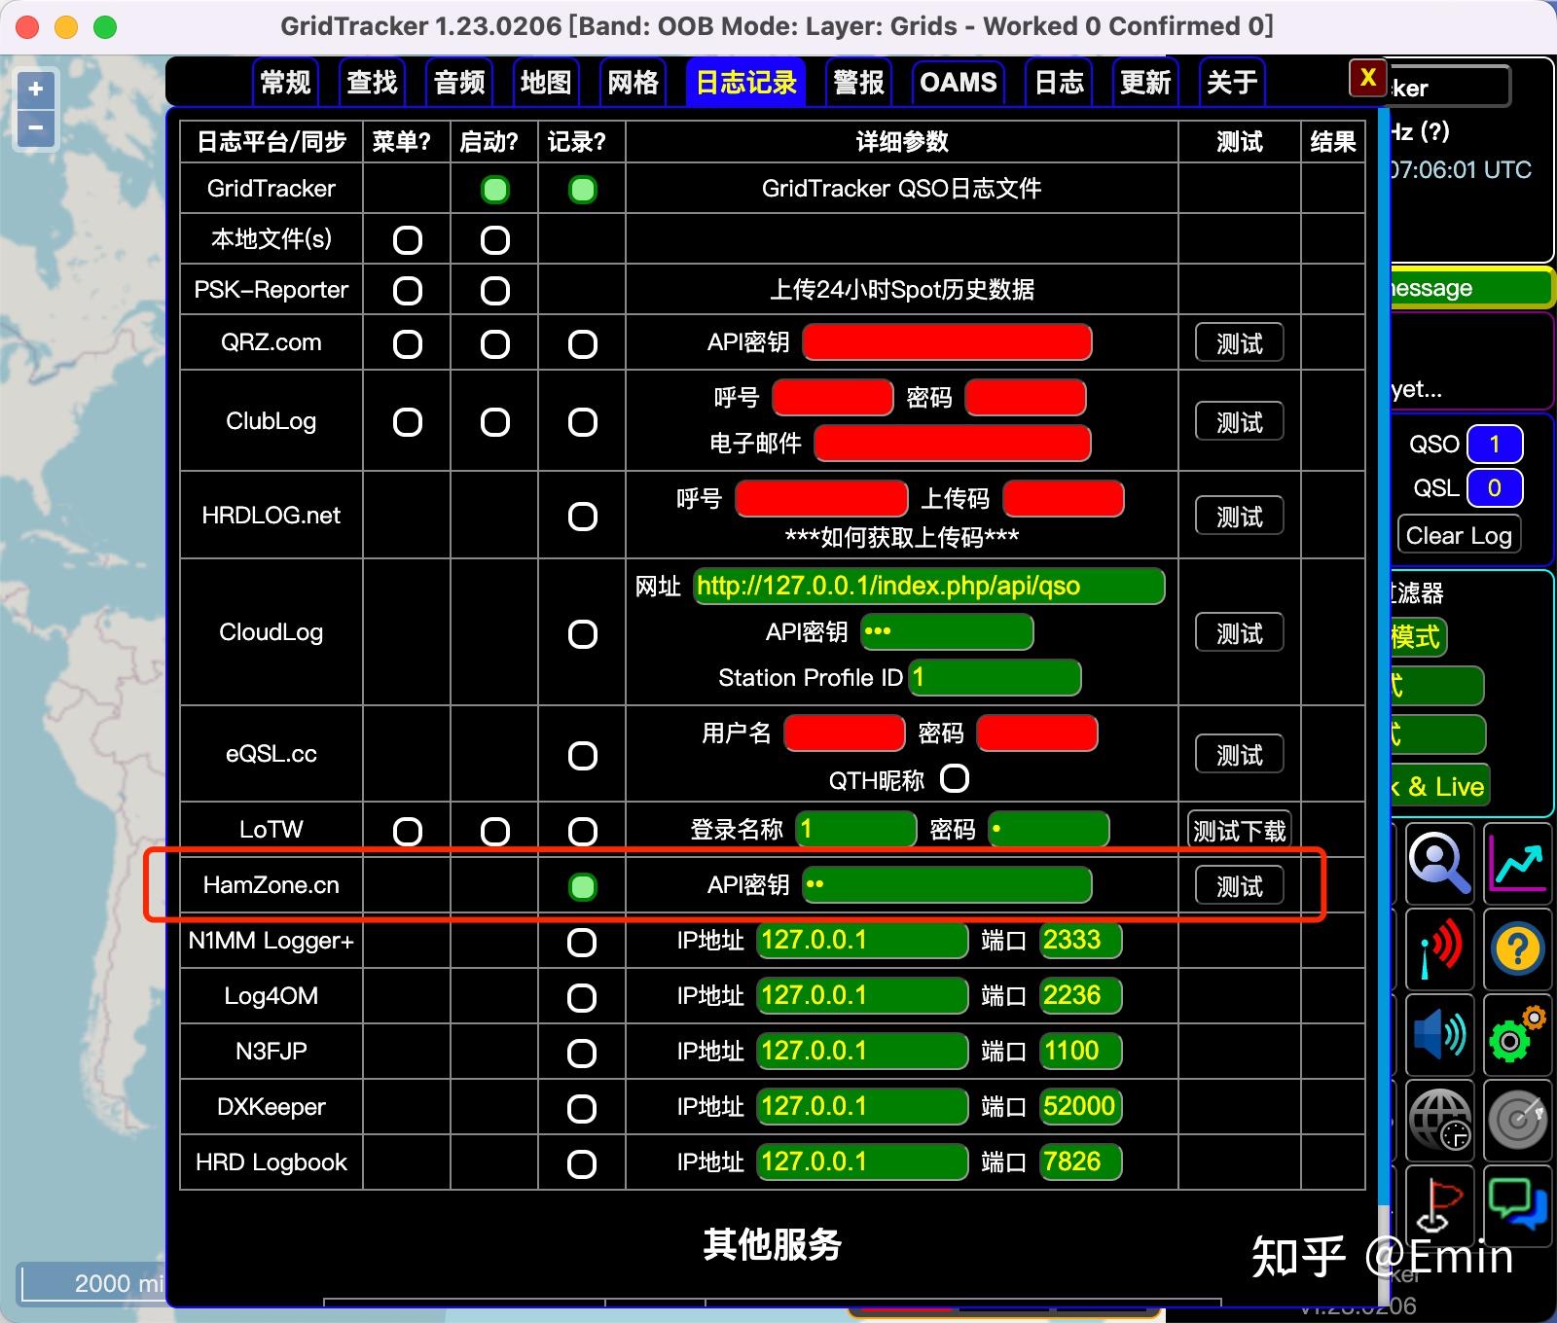The width and height of the screenshot is (1557, 1323).
Task: Open the chat bubbles messaging icon
Action: point(1517,1206)
